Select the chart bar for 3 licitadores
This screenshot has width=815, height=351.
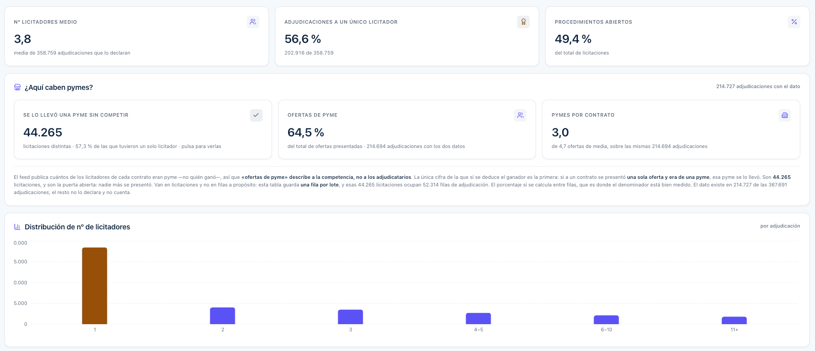coord(350,317)
